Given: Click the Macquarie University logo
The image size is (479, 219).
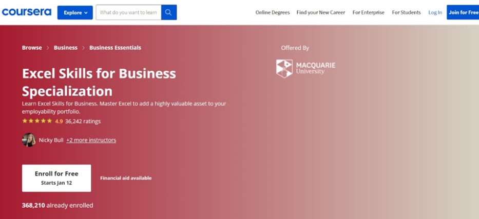Looking at the screenshot, I should [x=305, y=68].
